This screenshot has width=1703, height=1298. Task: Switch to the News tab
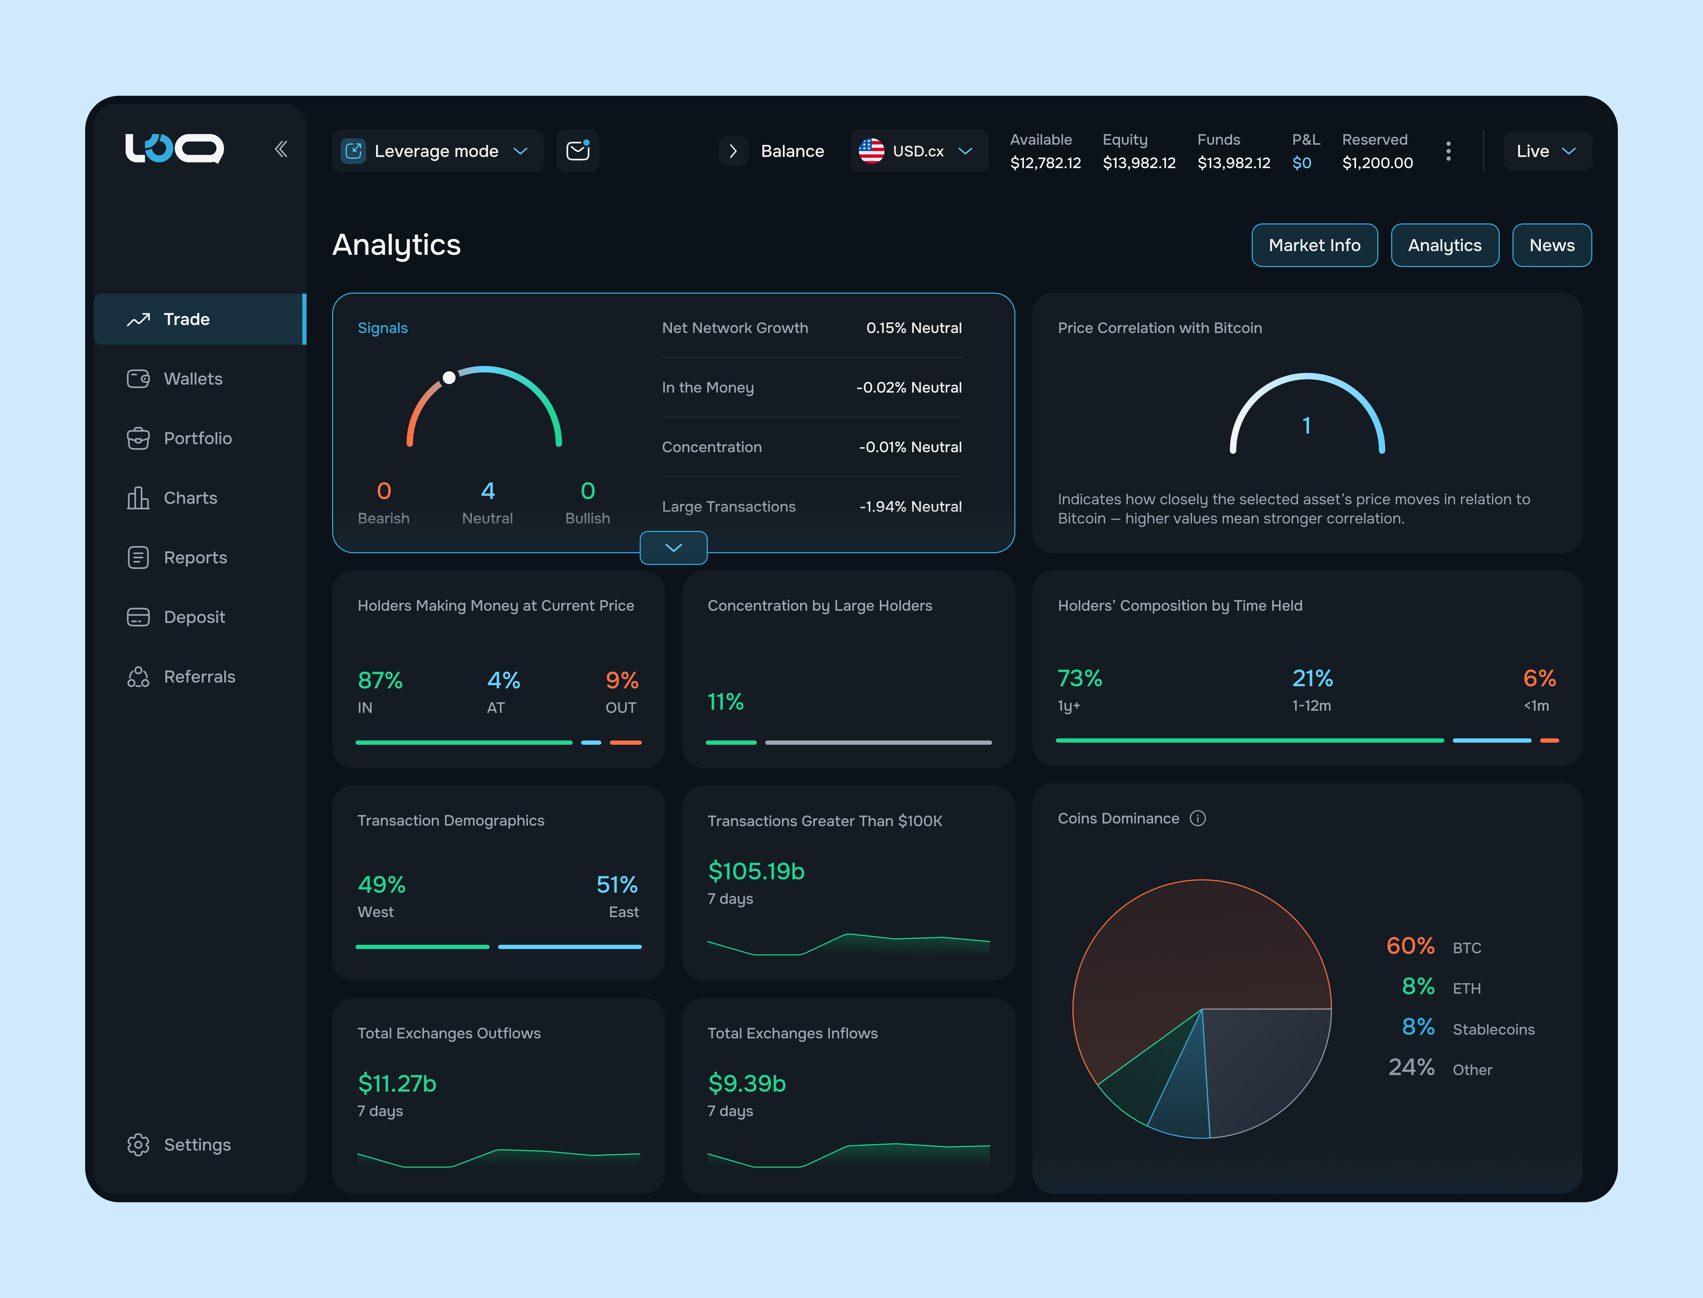[x=1552, y=245]
